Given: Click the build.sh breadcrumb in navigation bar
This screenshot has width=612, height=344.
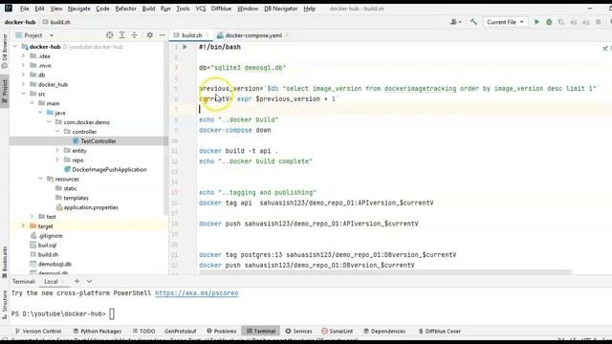Looking at the screenshot, I should coord(57,22).
